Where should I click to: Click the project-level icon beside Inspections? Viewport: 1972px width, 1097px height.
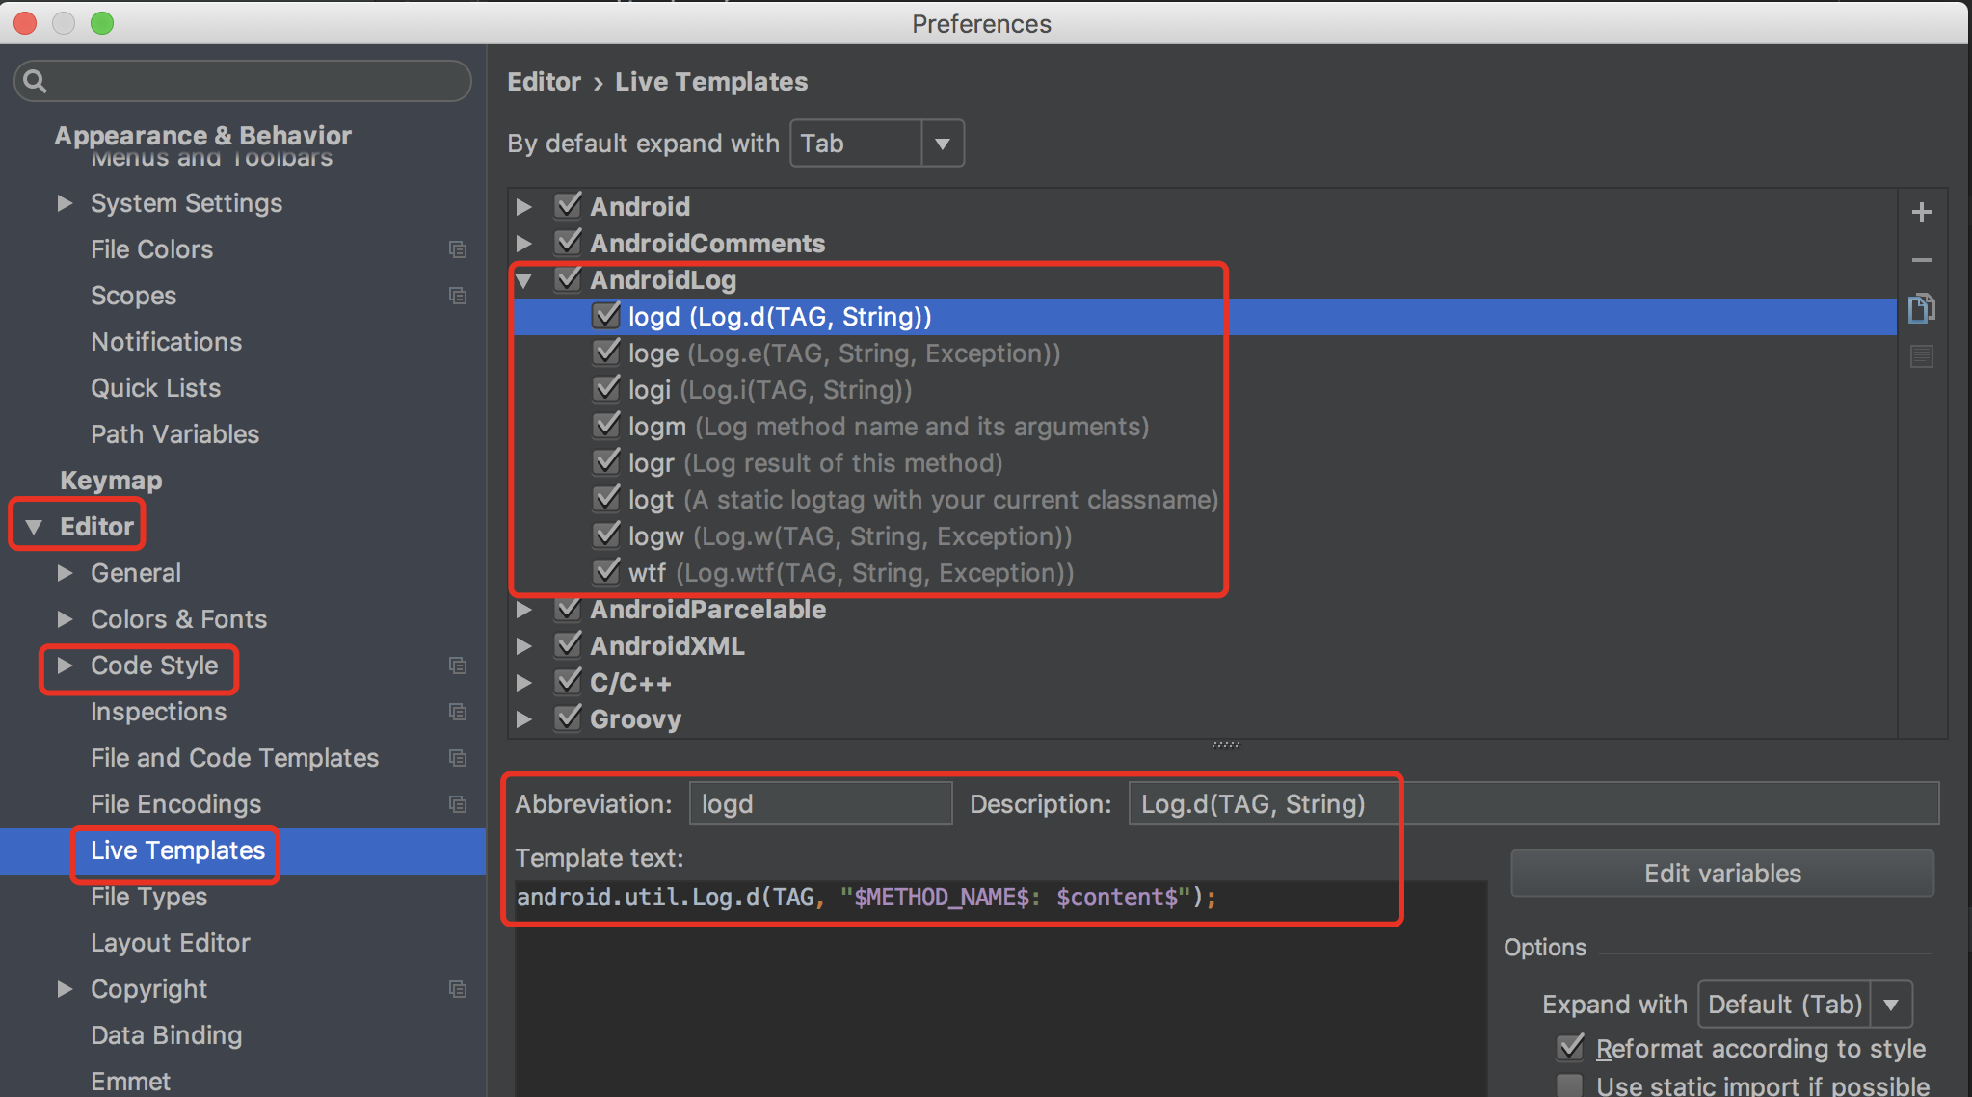(x=458, y=712)
